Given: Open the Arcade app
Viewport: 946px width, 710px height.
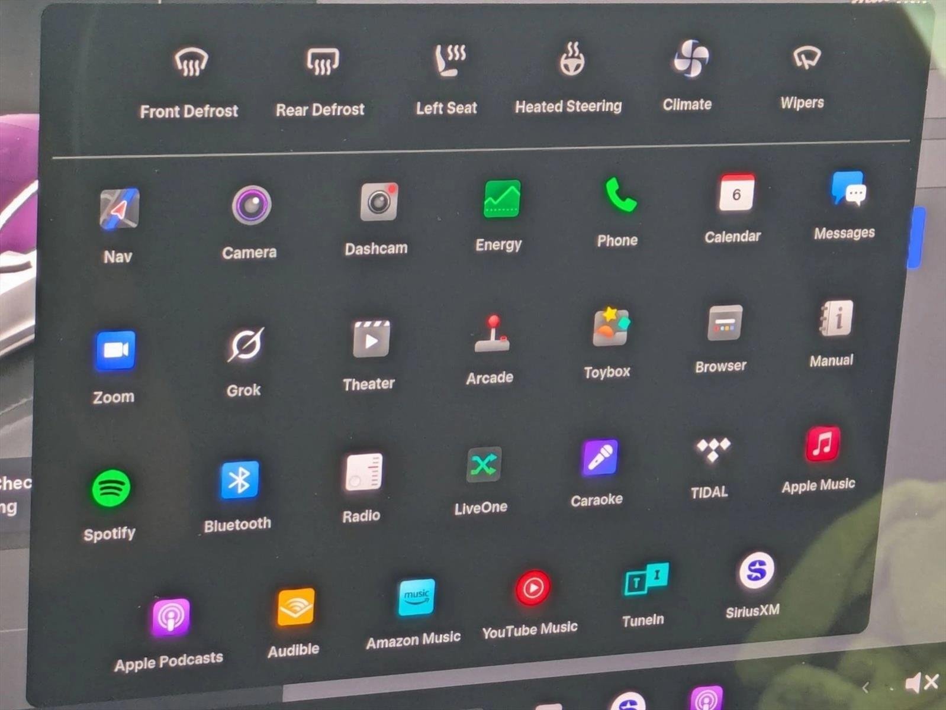Looking at the screenshot, I should pyautogui.click(x=492, y=334).
